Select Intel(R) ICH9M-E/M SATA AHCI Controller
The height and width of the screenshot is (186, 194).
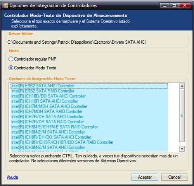coord(89,147)
